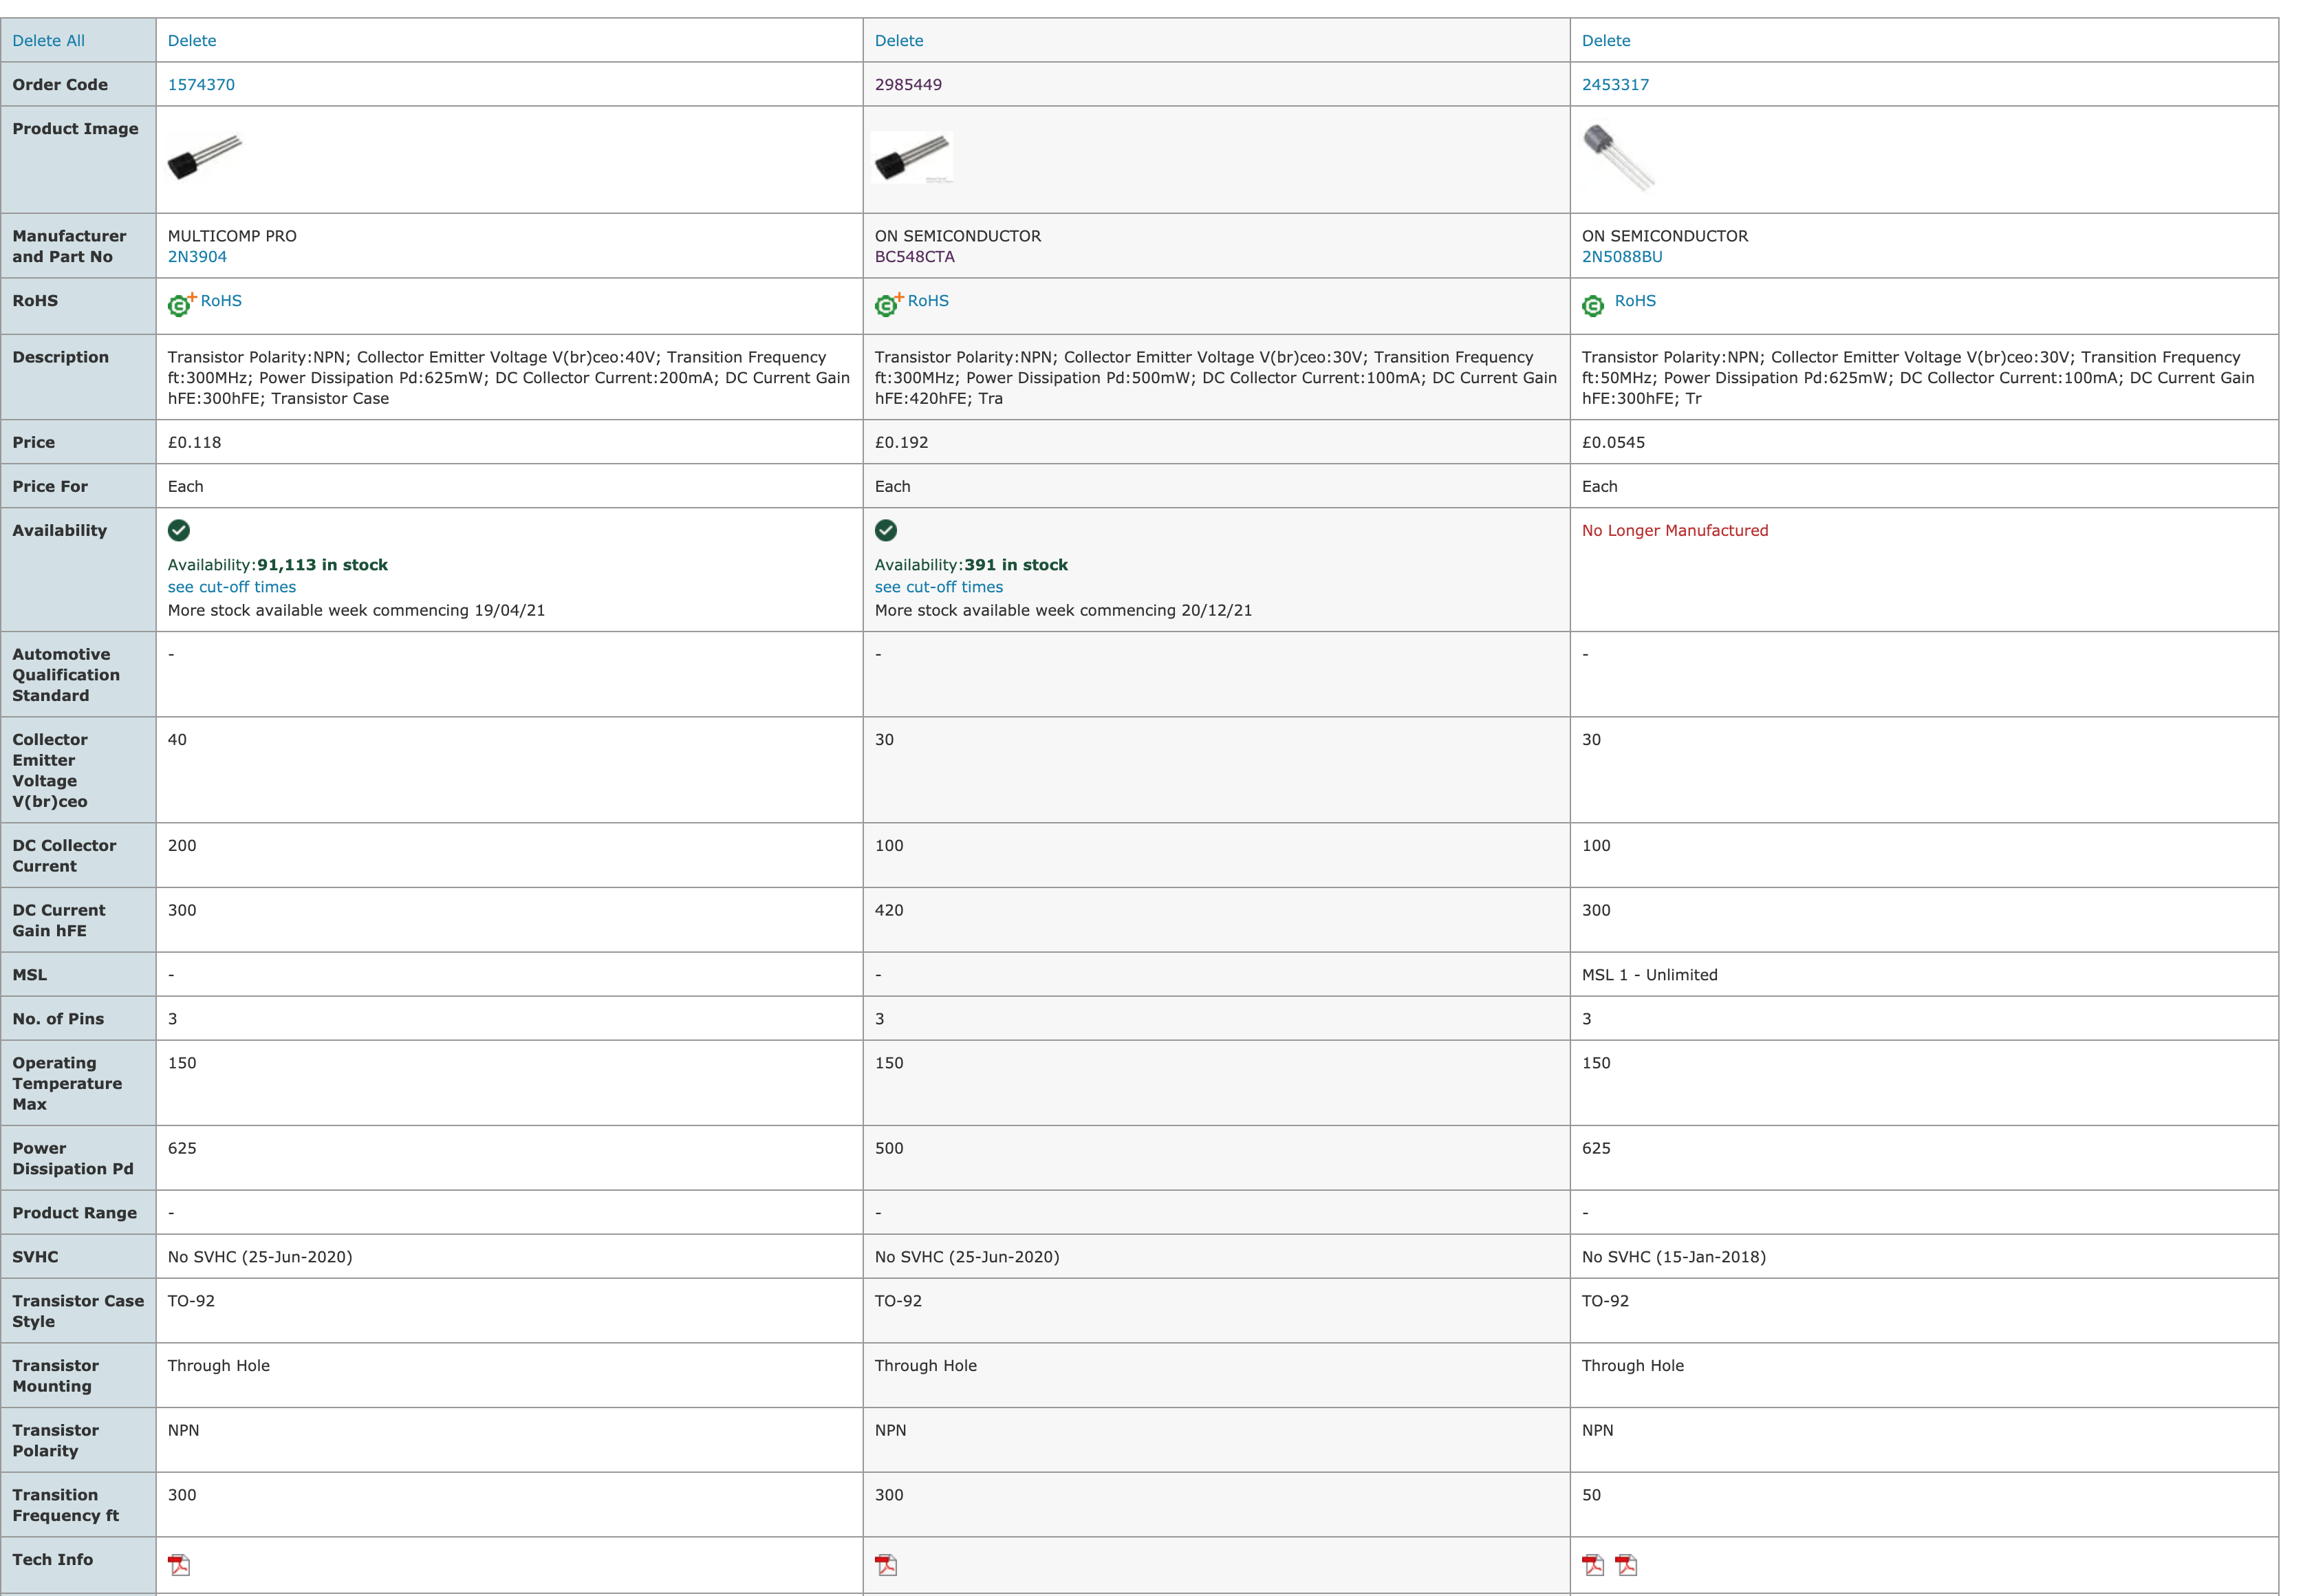2314x1596 pixels.
Task: Click Power Dissipation value 500
Action: [889, 1148]
